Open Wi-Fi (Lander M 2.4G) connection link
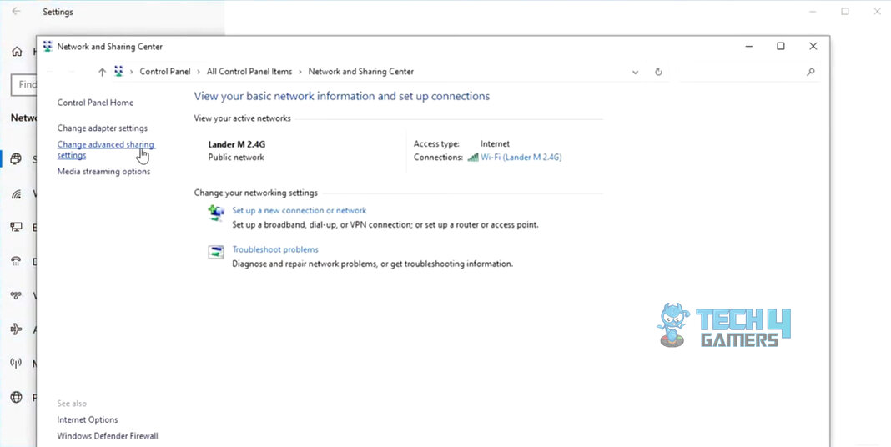 click(x=521, y=157)
